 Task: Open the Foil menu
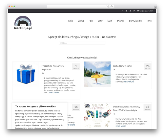pos(91,21)
